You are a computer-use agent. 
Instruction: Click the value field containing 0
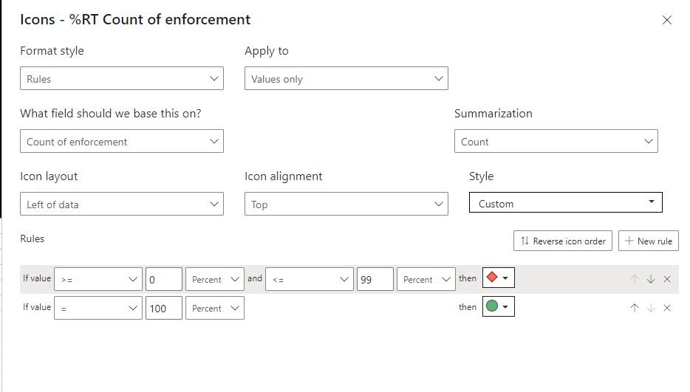click(x=164, y=279)
